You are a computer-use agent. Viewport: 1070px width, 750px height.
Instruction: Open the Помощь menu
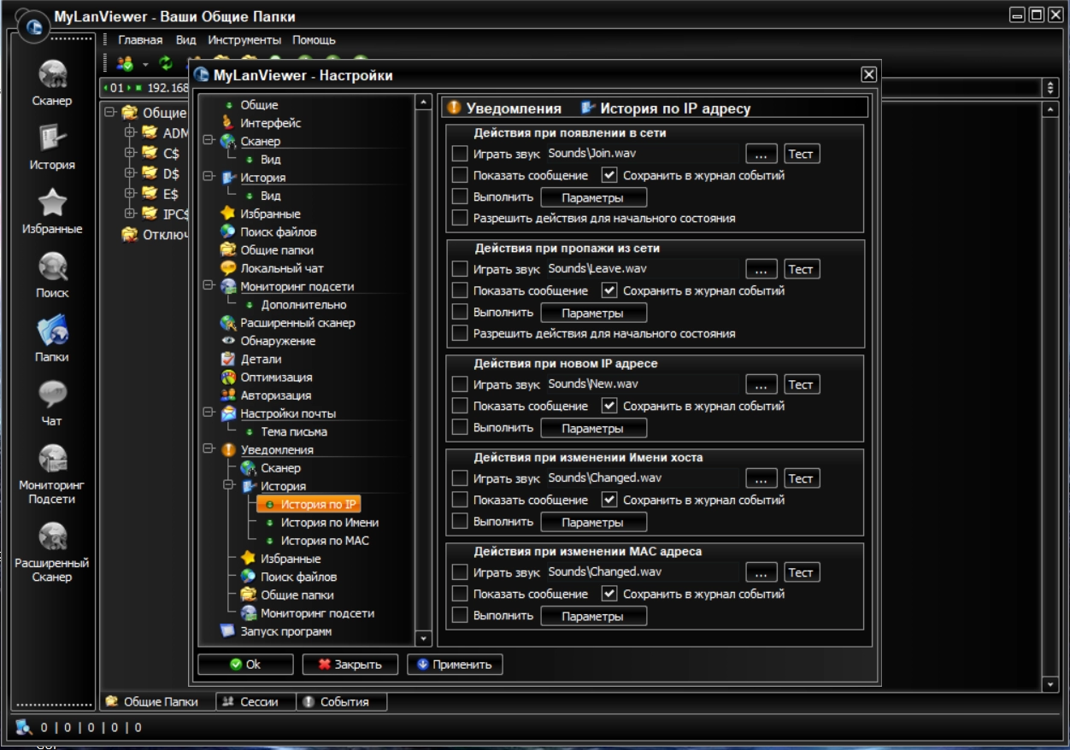tap(314, 40)
